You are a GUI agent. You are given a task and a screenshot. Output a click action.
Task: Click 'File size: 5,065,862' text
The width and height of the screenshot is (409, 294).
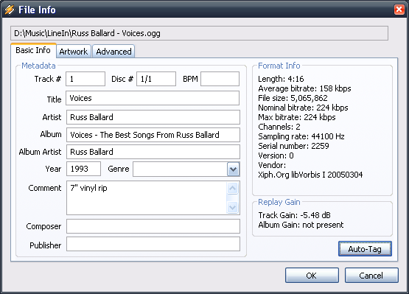coord(293,98)
